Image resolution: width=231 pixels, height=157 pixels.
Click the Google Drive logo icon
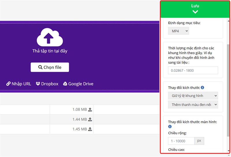coord(65,84)
